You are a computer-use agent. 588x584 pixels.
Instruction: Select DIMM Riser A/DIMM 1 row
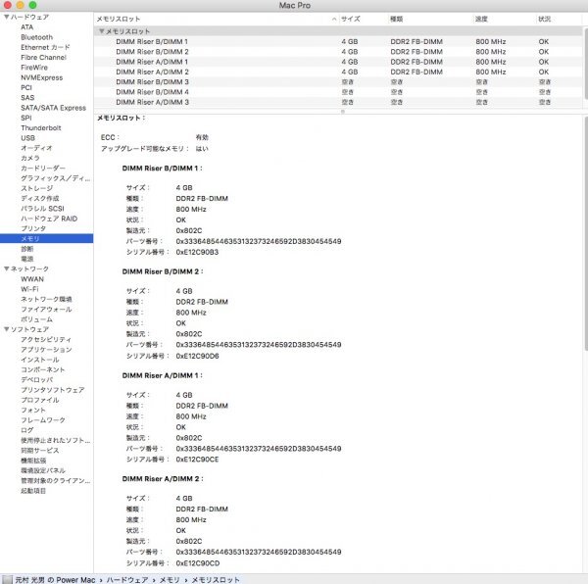point(338,62)
